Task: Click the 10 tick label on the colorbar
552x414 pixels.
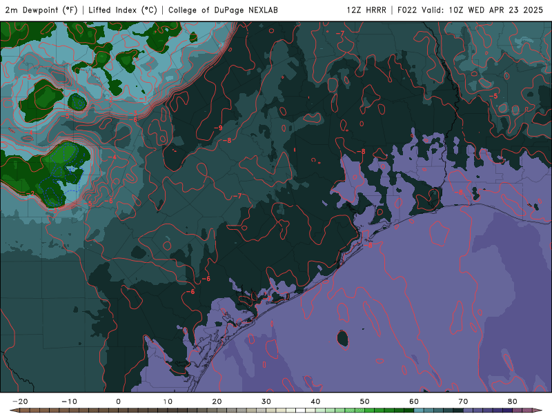Action: [168, 402]
